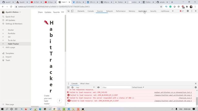Screen dimensions: 198x111
Task: Open the Default levels dropdown
Action: 138,87
